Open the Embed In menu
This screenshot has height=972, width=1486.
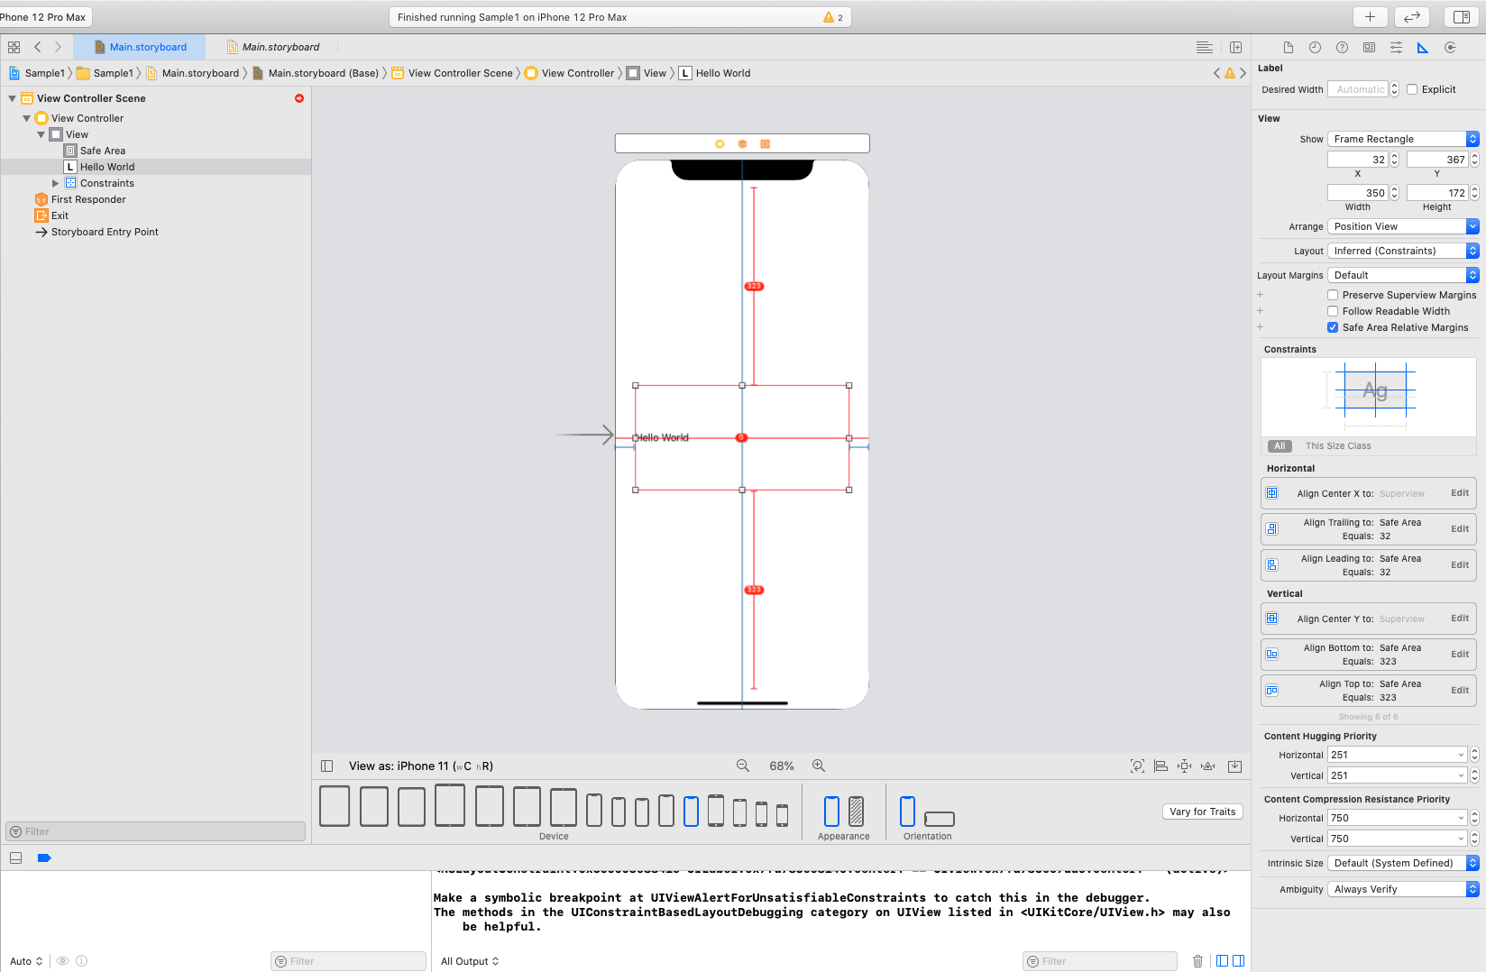click(1234, 766)
